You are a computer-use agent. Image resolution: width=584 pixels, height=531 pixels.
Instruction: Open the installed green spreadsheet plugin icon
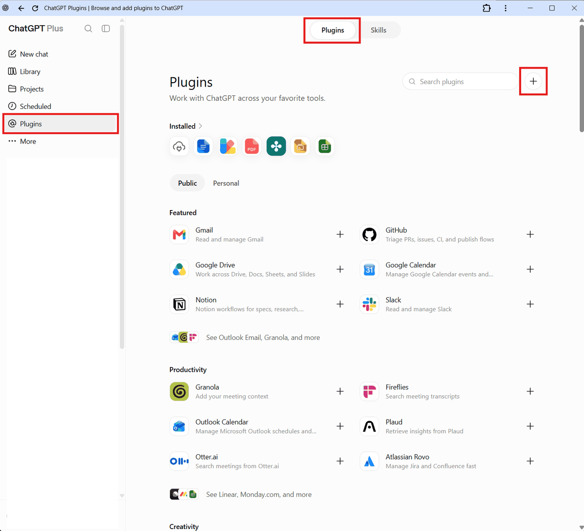coord(325,146)
